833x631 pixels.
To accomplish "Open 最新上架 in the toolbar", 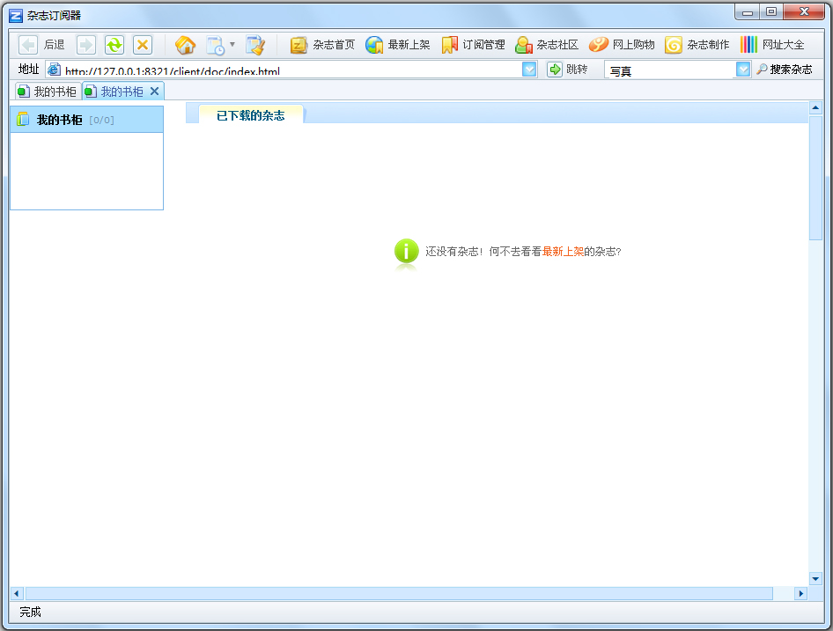I will tap(398, 45).
